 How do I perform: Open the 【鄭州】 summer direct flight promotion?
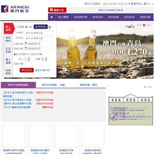pos(17,104)
